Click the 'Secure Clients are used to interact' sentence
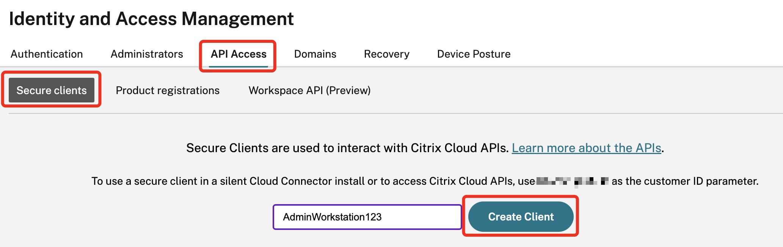Screen dimensions: 783x247 (x=347, y=148)
